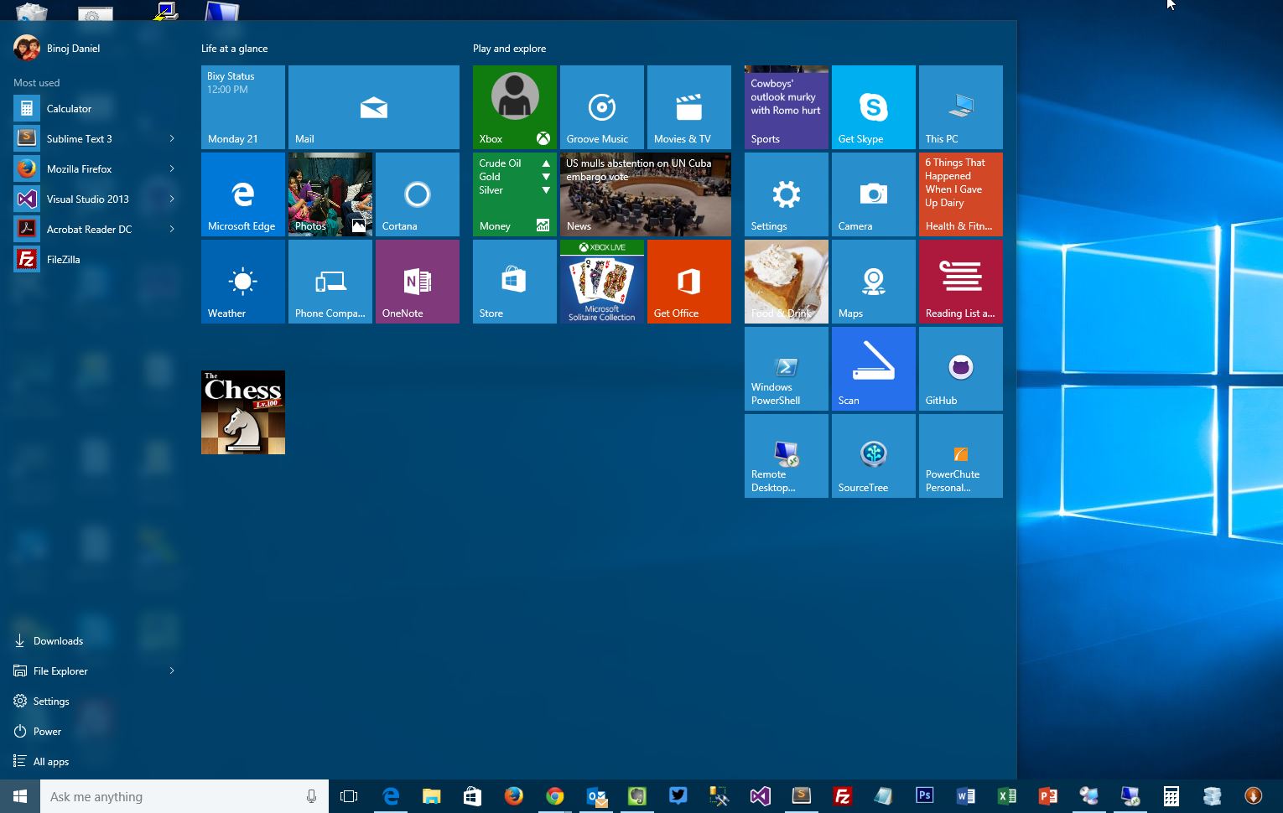Open the Xbox tile

(x=515, y=107)
